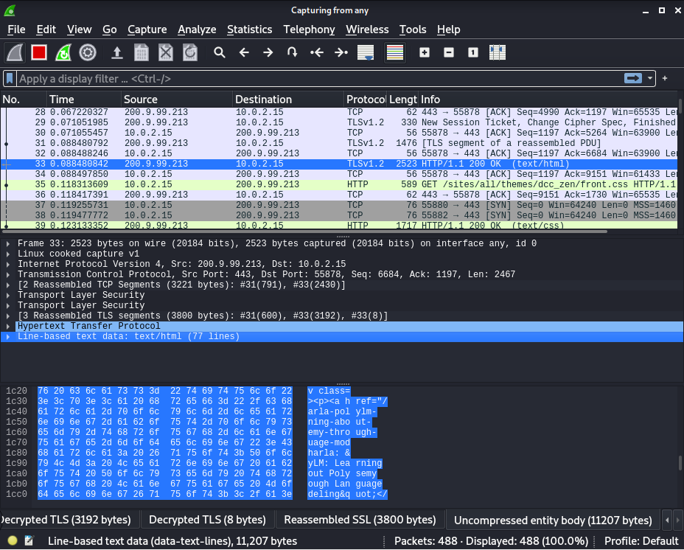Open the Analyze menu

(x=197, y=29)
